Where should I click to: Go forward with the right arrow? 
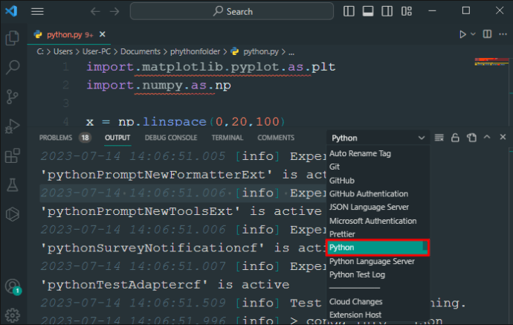coord(114,11)
